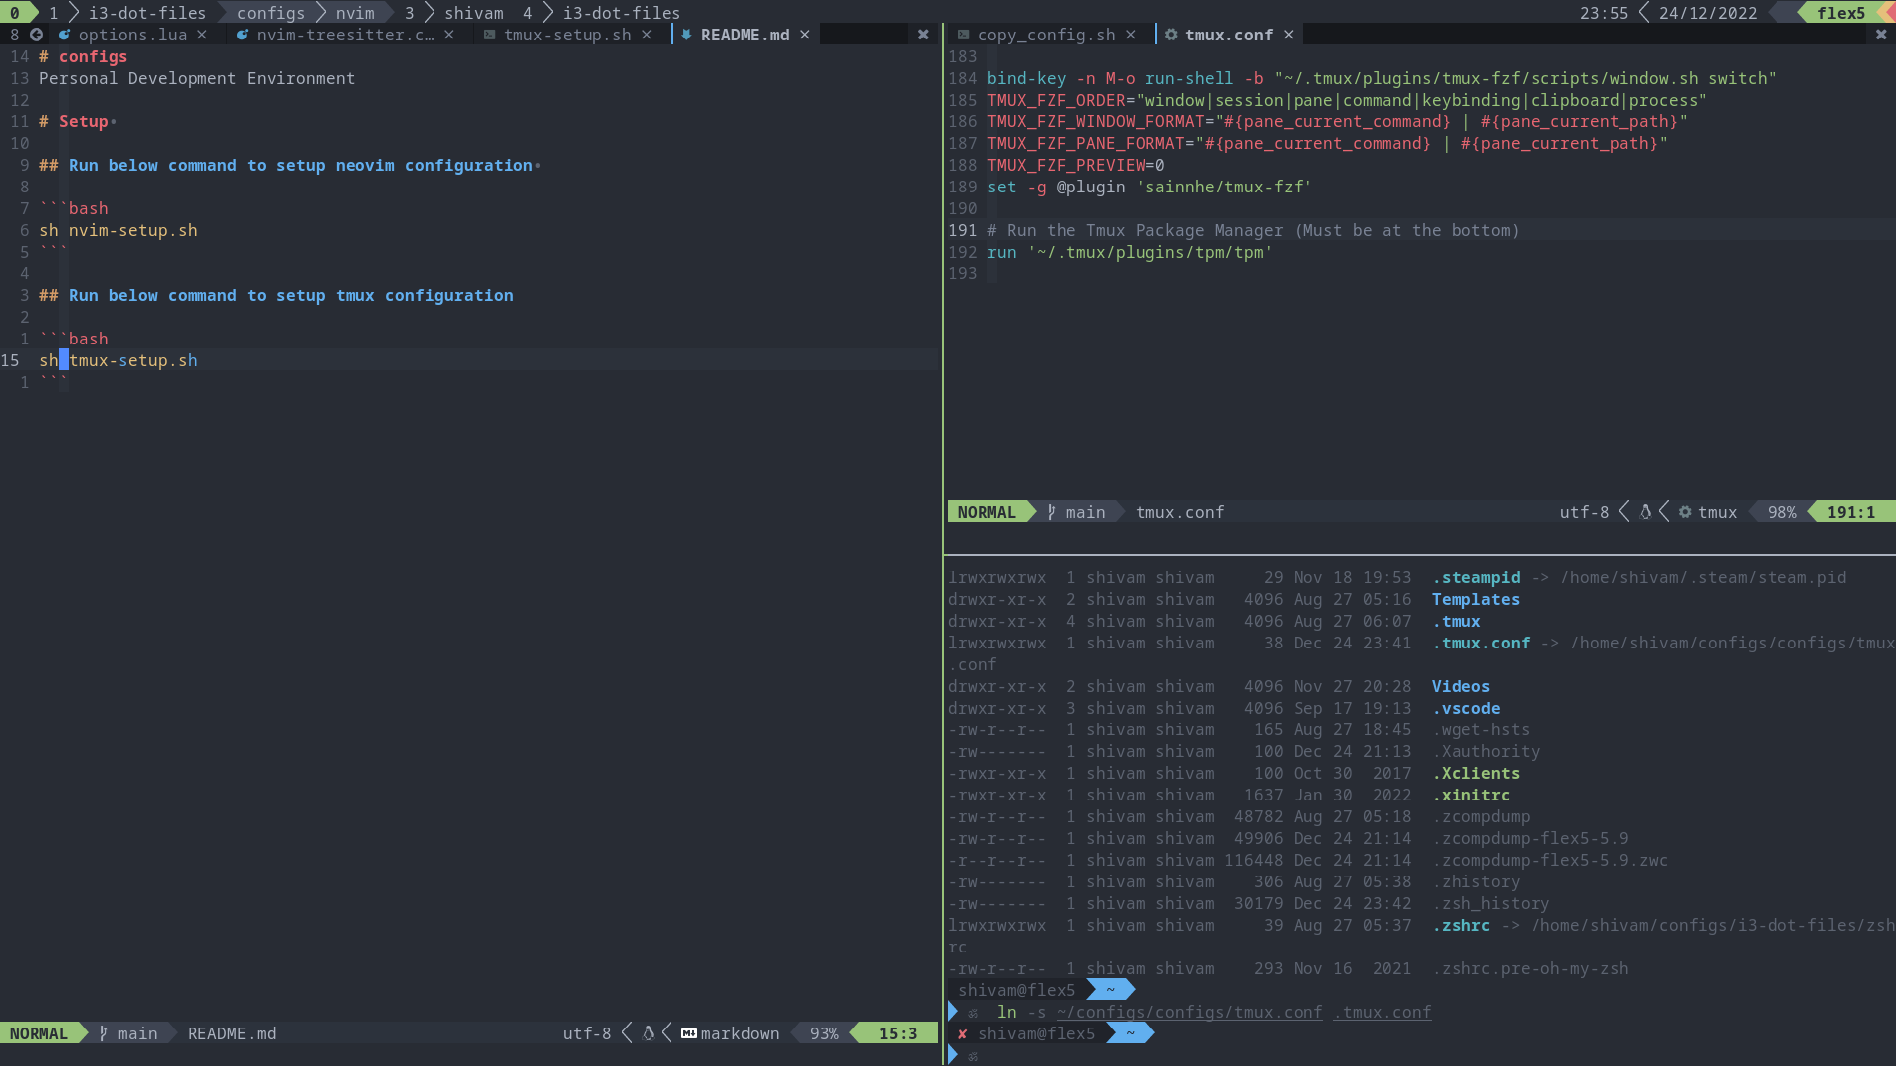Click the Linux penguin icon in right statusline

(1645, 512)
